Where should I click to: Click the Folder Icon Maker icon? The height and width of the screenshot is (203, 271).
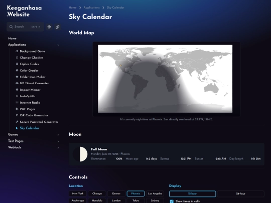(x=17, y=77)
